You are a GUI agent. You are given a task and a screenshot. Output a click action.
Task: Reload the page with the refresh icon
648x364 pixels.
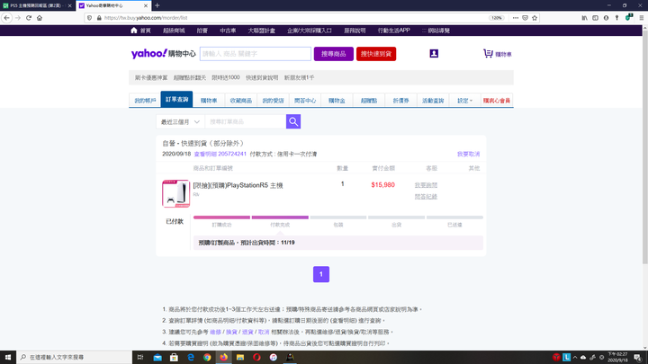[x=29, y=18]
